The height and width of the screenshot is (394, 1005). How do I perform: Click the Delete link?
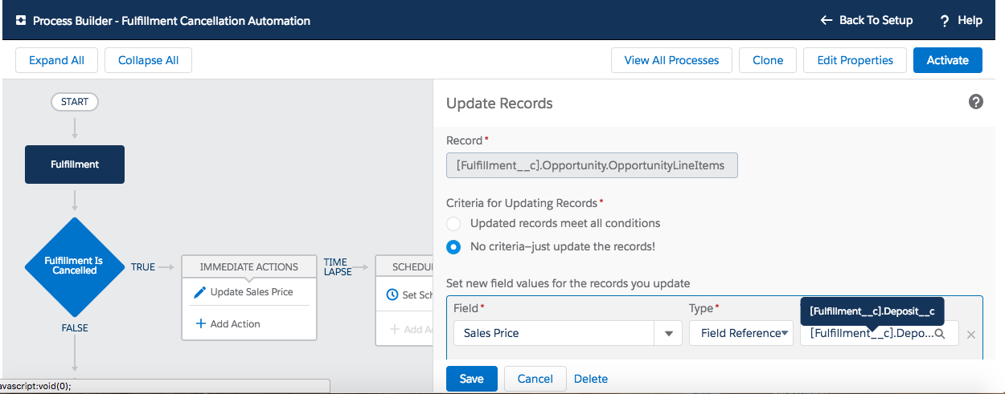tap(591, 379)
